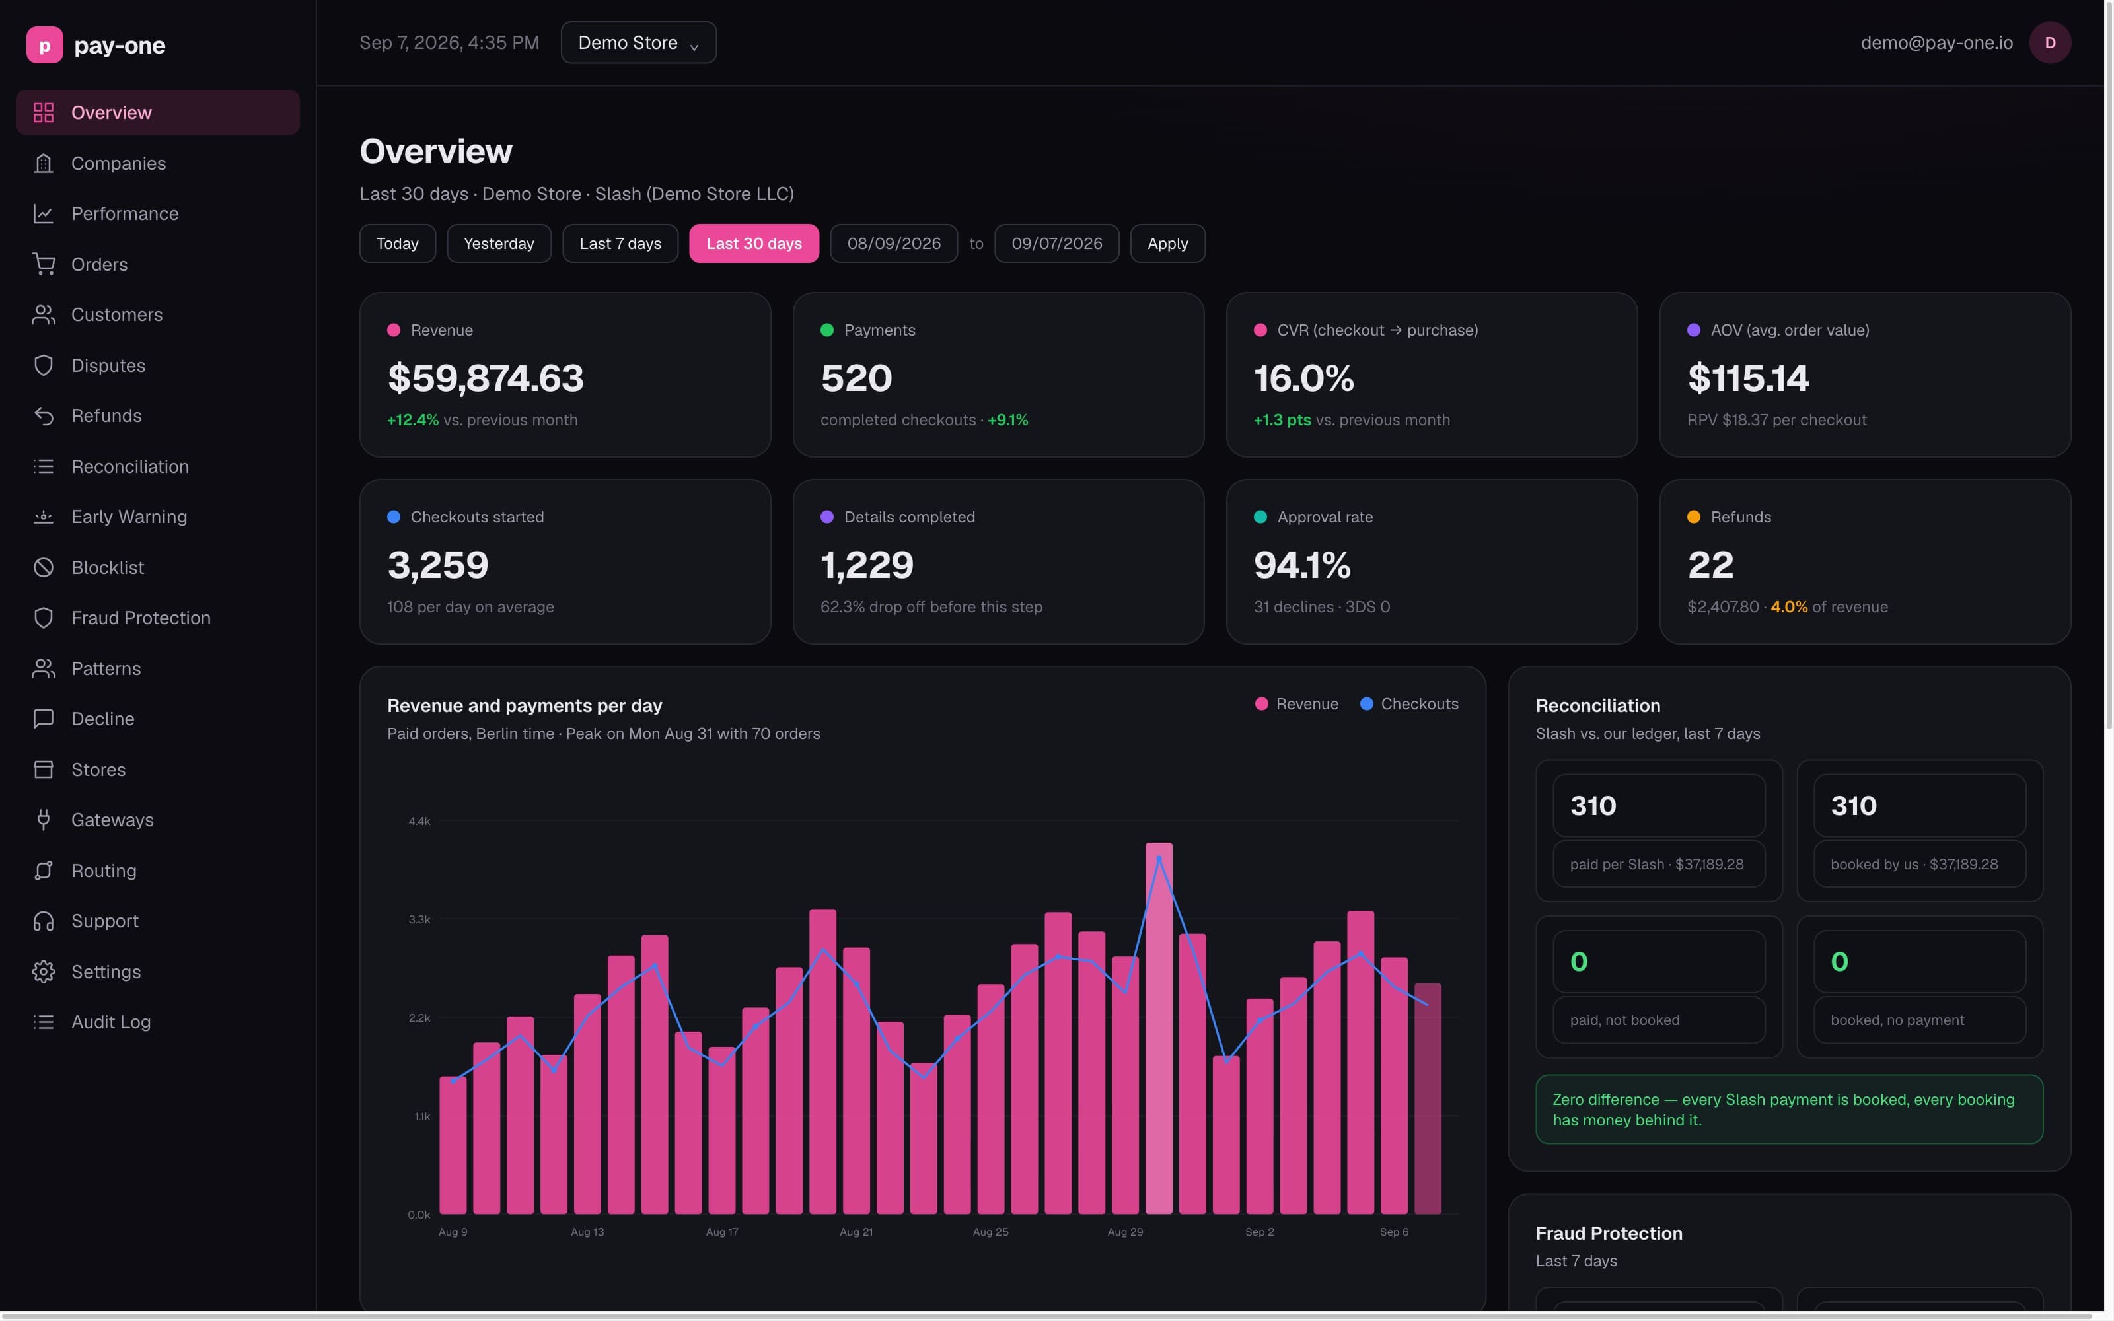
Task: Click the 'paid per Slash · $37,189.28' box
Action: [1659, 864]
